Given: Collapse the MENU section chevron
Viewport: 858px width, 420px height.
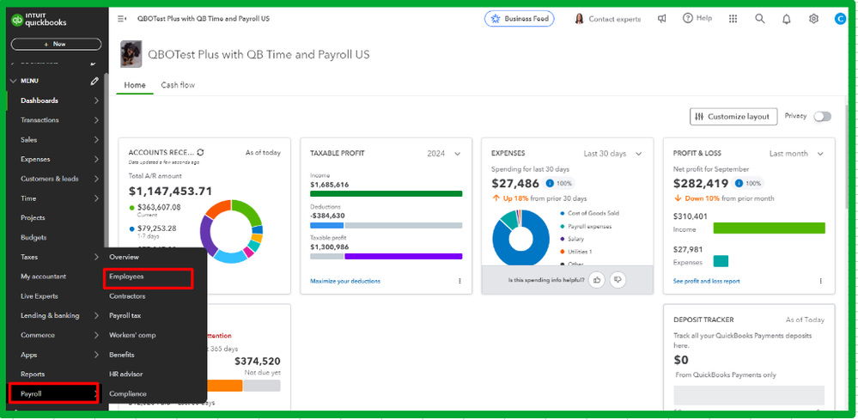Looking at the screenshot, I should [x=14, y=81].
